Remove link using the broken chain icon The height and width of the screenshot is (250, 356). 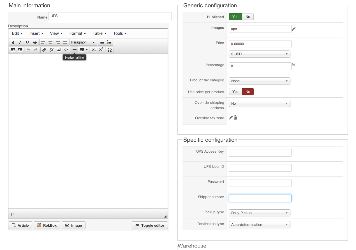point(52,50)
